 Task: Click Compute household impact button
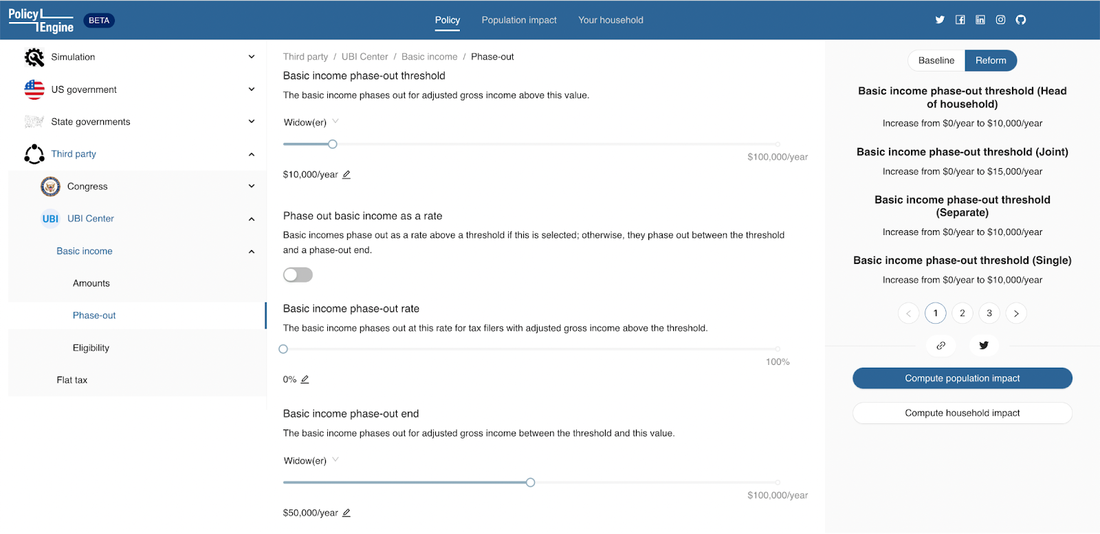click(x=962, y=413)
